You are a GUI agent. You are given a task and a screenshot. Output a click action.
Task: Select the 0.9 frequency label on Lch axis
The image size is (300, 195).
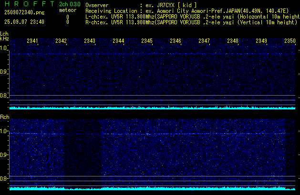(x=3, y=72)
